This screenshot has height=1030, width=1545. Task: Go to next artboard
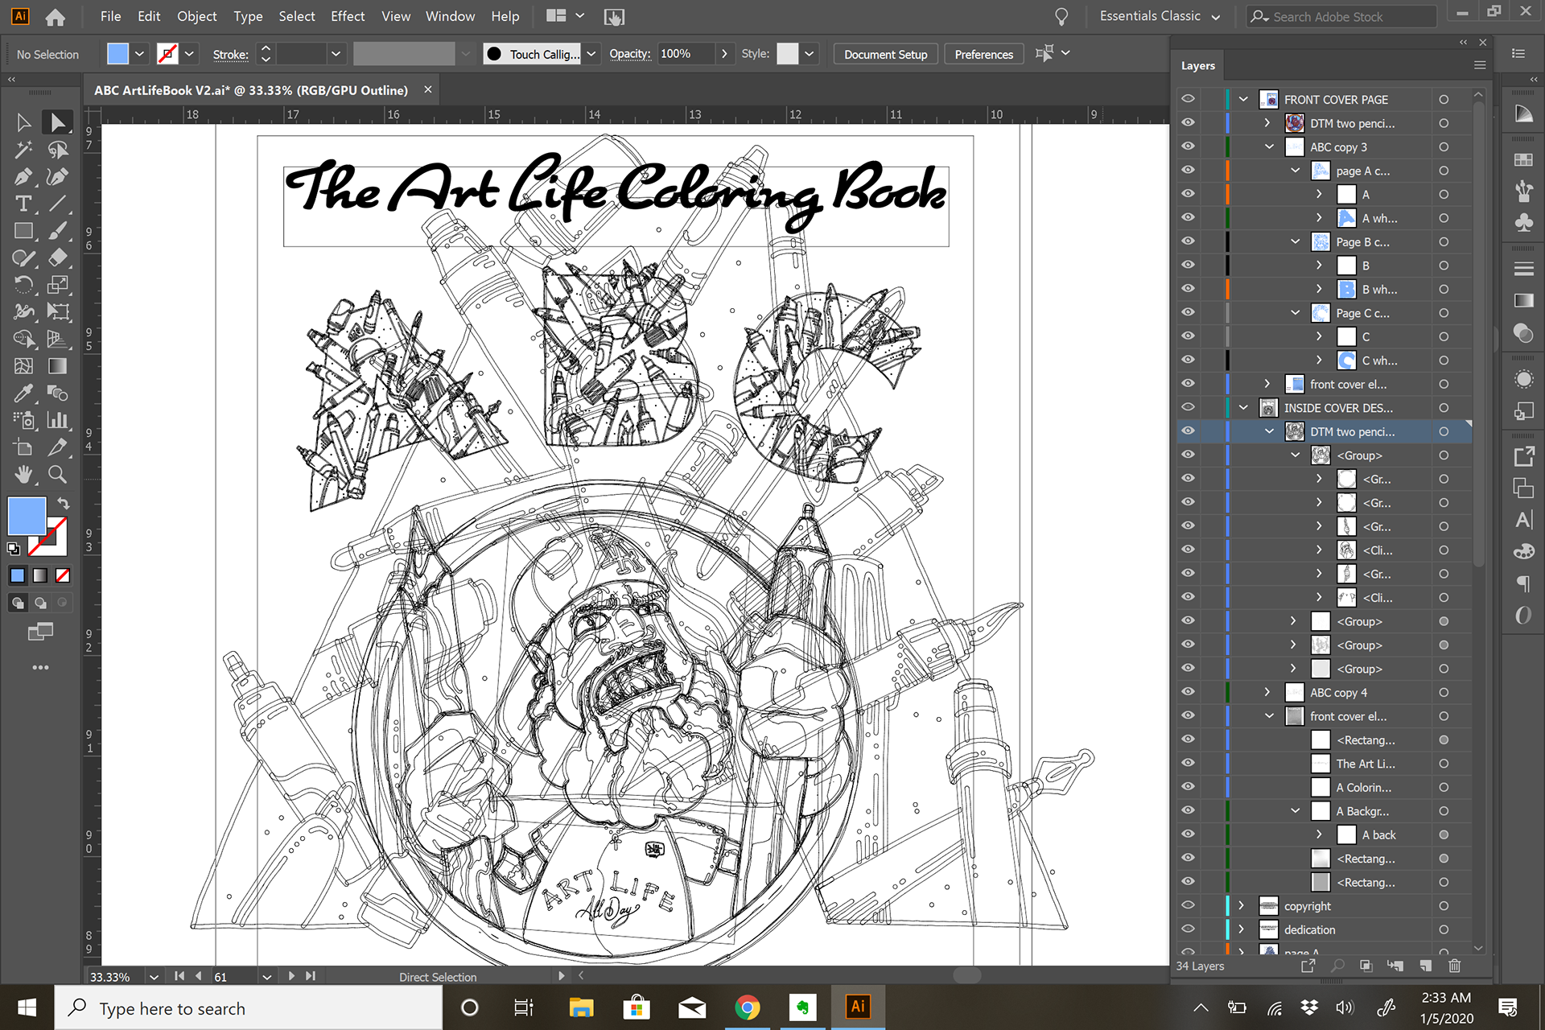[291, 976]
